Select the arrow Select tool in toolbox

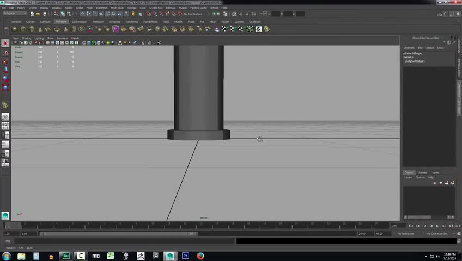[x=5, y=43]
